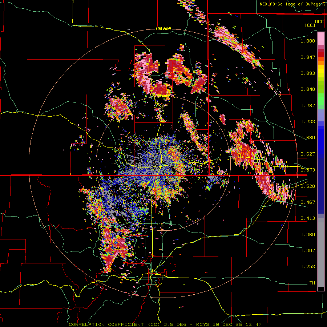Viewport: 327px width, 327px height.
Task: Select the 0.893 legend value
Action: [x=308, y=73]
